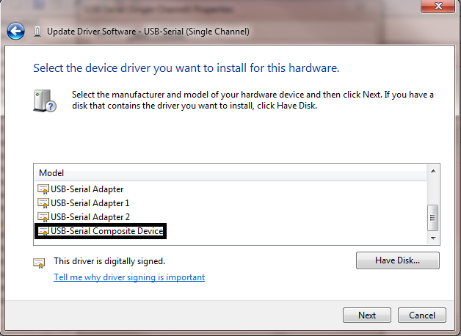The image size is (461, 336).
Task: Select USB-Serial Adapter 1 from the list
Action: point(90,203)
